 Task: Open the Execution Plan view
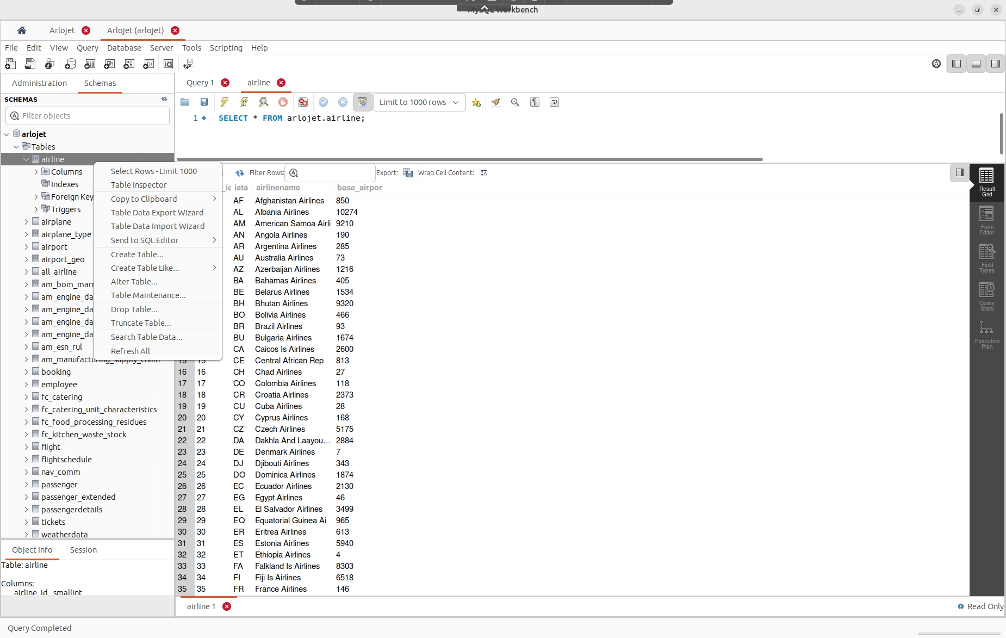pyautogui.click(x=986, y=335)
